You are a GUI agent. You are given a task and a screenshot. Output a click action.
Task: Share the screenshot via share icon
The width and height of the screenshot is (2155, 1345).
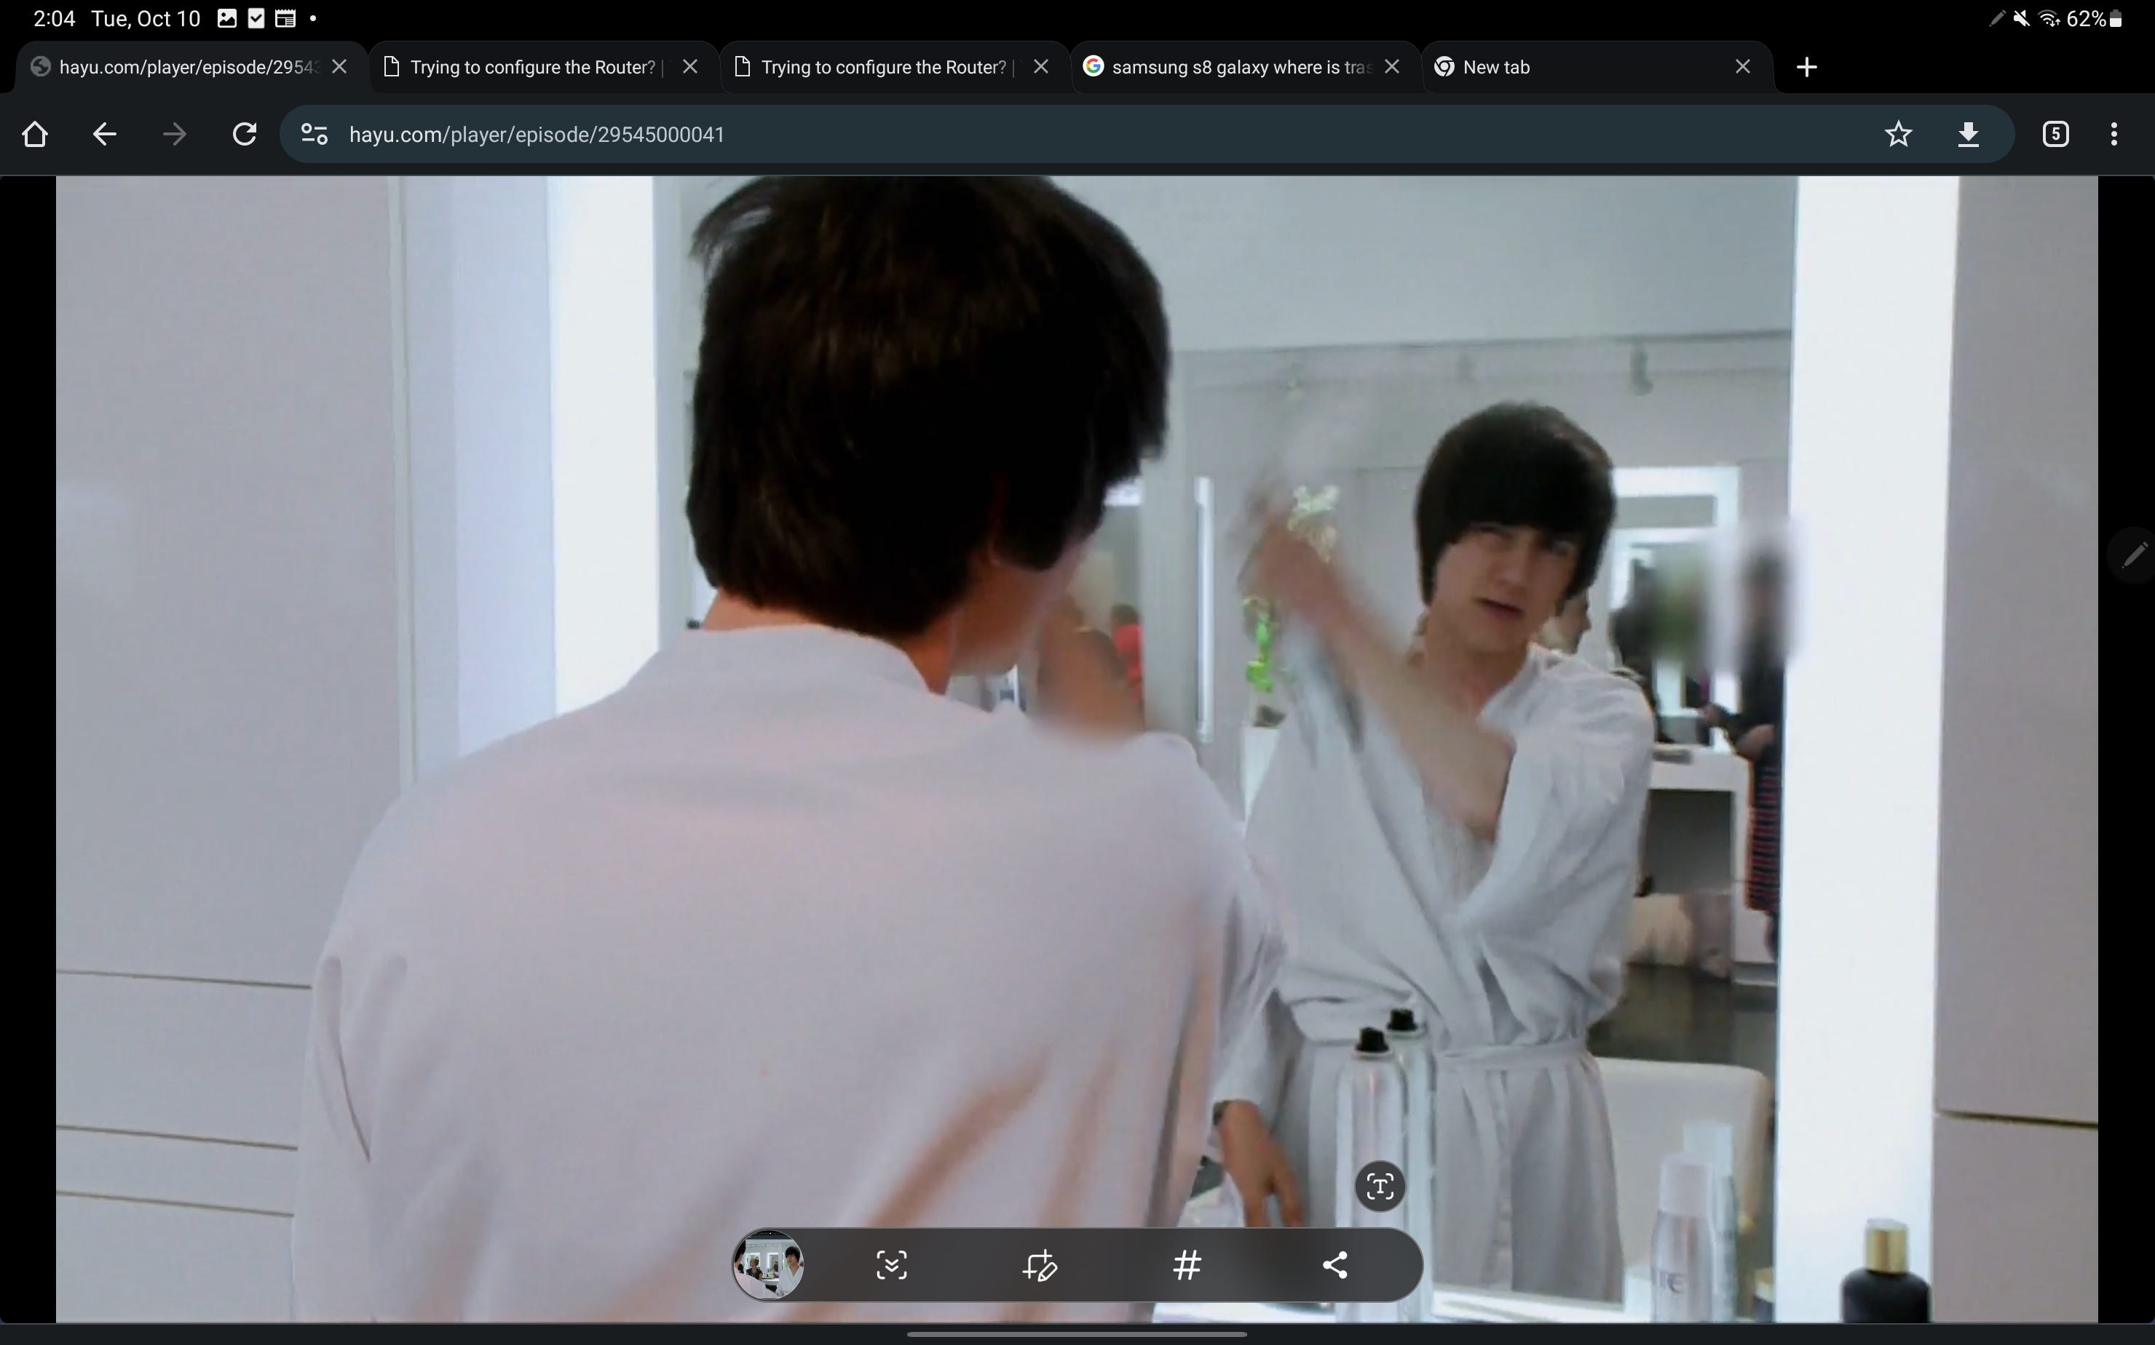[x=1334, y=1265]
